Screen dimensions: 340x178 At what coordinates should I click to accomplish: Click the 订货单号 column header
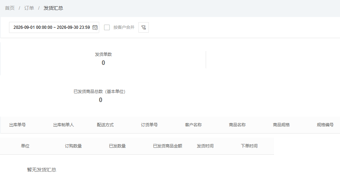[149, 125]
